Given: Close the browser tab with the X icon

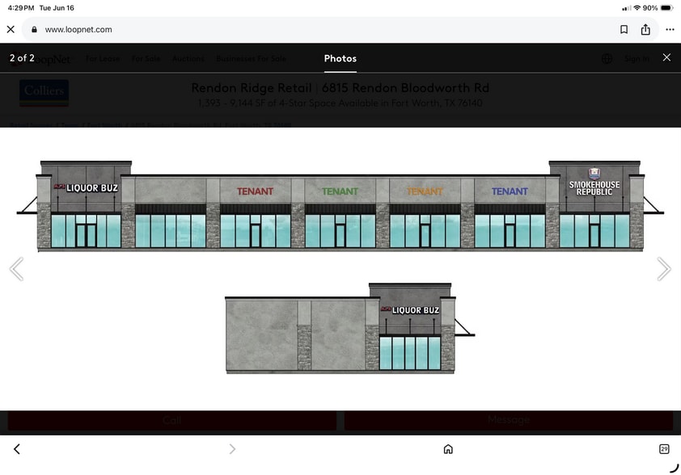Looking at the screenshot, I should (11, 29).
